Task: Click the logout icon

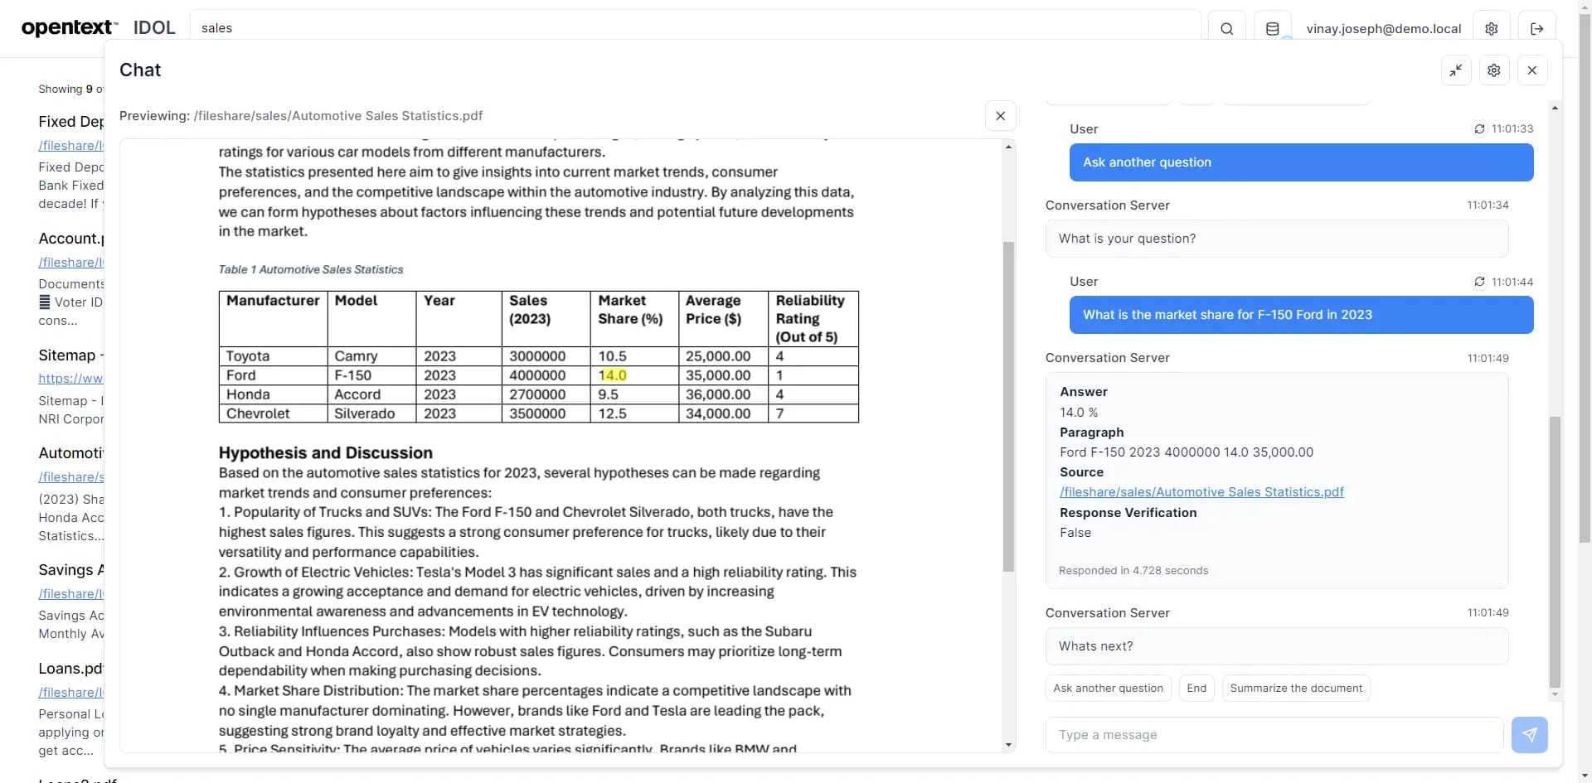Action: click(1536, 29)
